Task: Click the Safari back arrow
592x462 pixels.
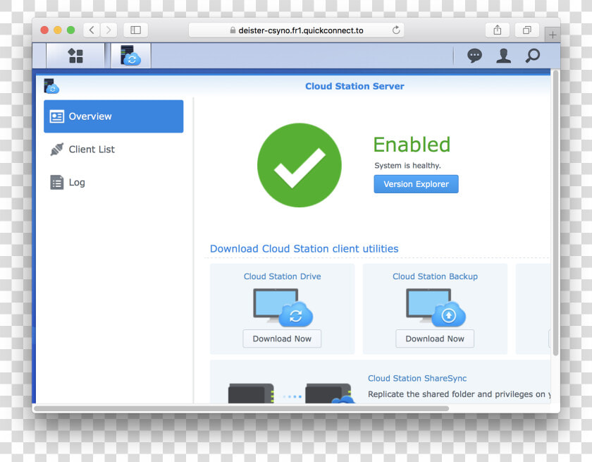Action: [92, 30]
